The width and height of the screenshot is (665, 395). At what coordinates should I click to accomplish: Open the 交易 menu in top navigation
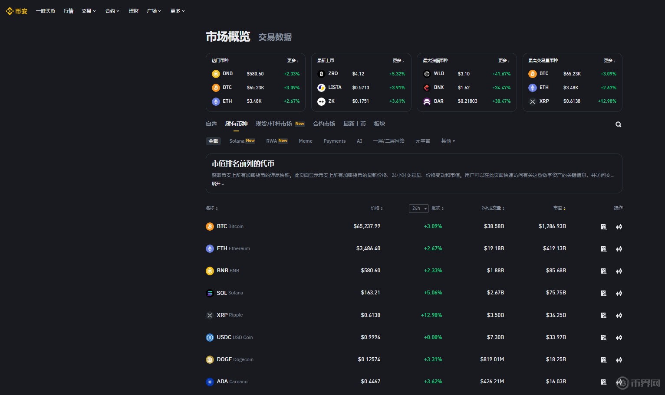(89, 11)
